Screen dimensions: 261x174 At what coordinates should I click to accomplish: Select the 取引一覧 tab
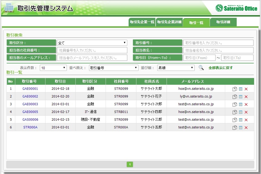(x=196, y=23)
